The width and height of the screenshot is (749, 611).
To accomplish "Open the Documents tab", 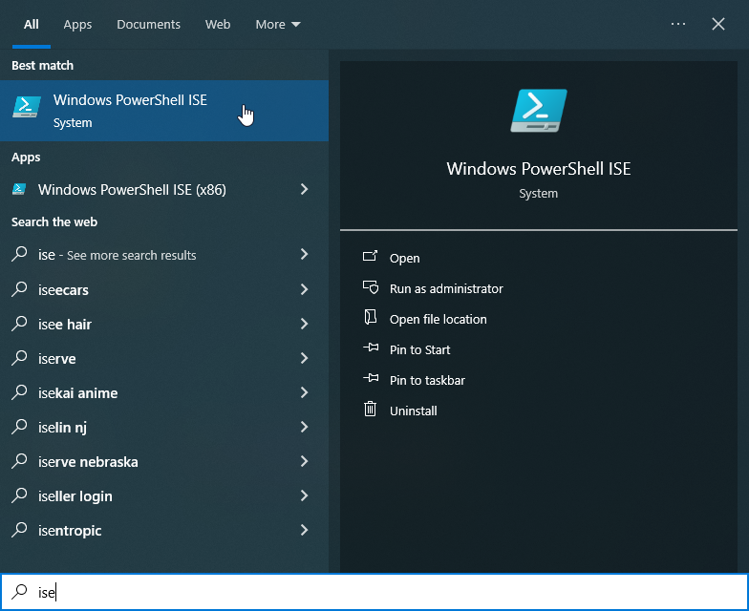I will 148,25.
